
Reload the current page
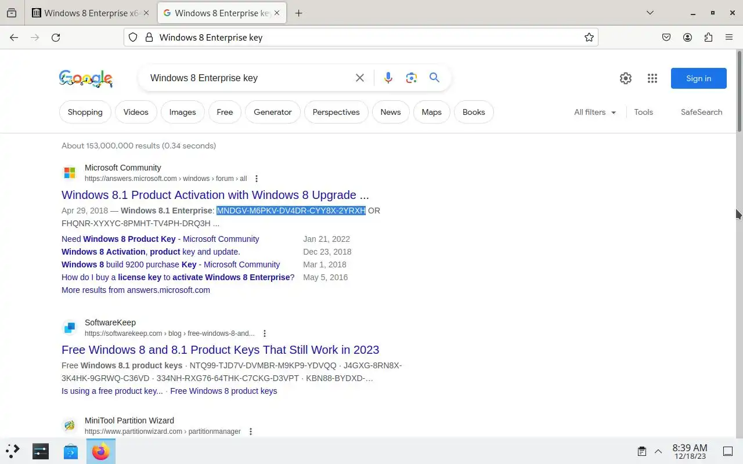pos(56,37)
